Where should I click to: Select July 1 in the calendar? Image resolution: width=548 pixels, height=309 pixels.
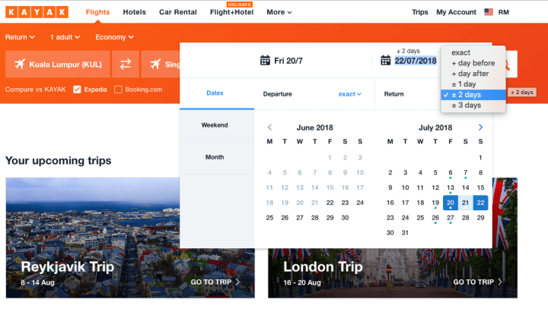pos(480,158)
